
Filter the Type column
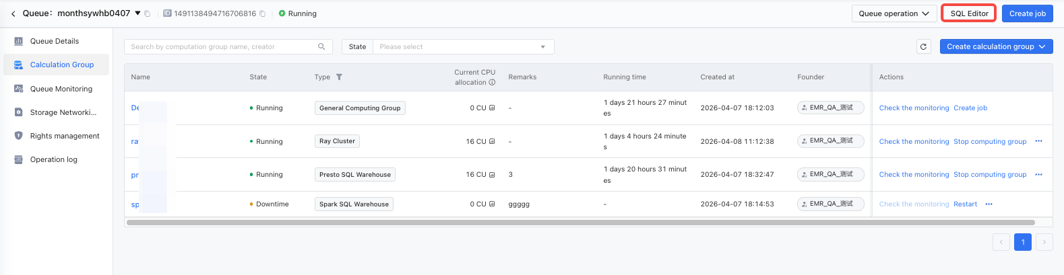tap(339, 77)
